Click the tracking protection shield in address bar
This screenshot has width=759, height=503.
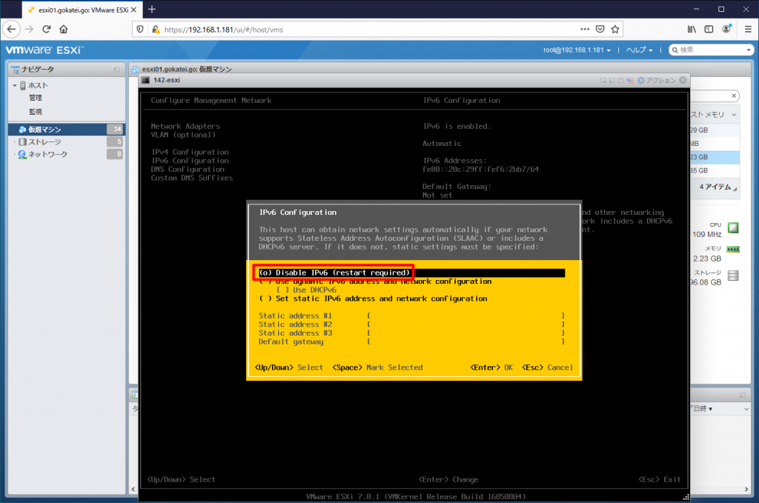140,28
